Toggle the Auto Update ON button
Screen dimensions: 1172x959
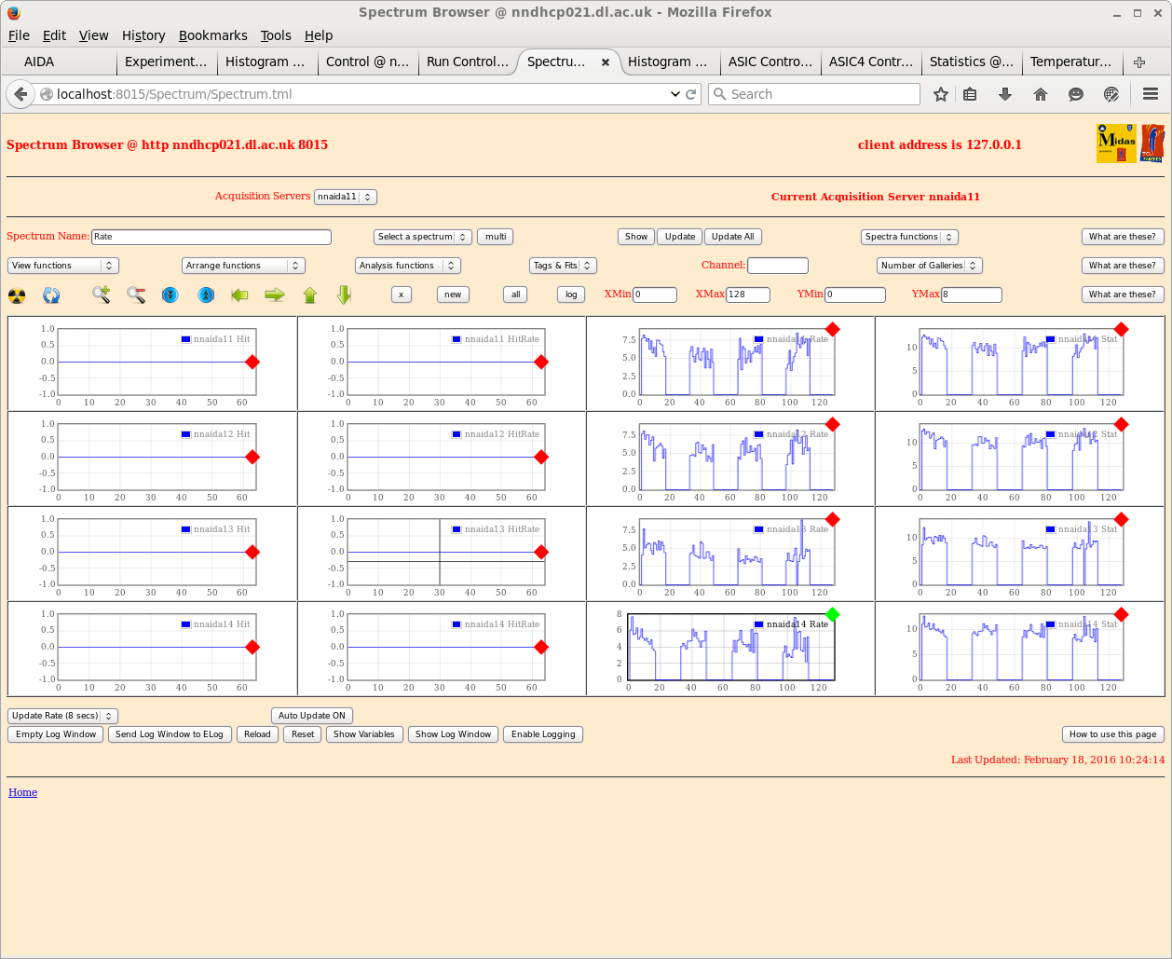[x=311, y=716]
